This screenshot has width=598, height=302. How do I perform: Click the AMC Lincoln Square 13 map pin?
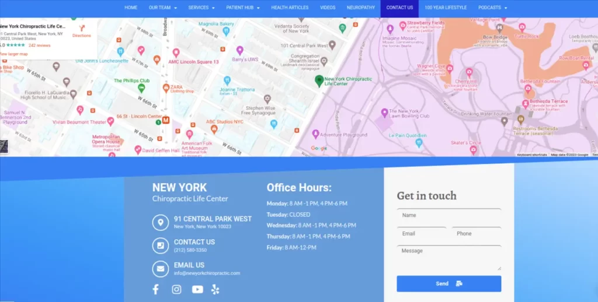[176, 52]
